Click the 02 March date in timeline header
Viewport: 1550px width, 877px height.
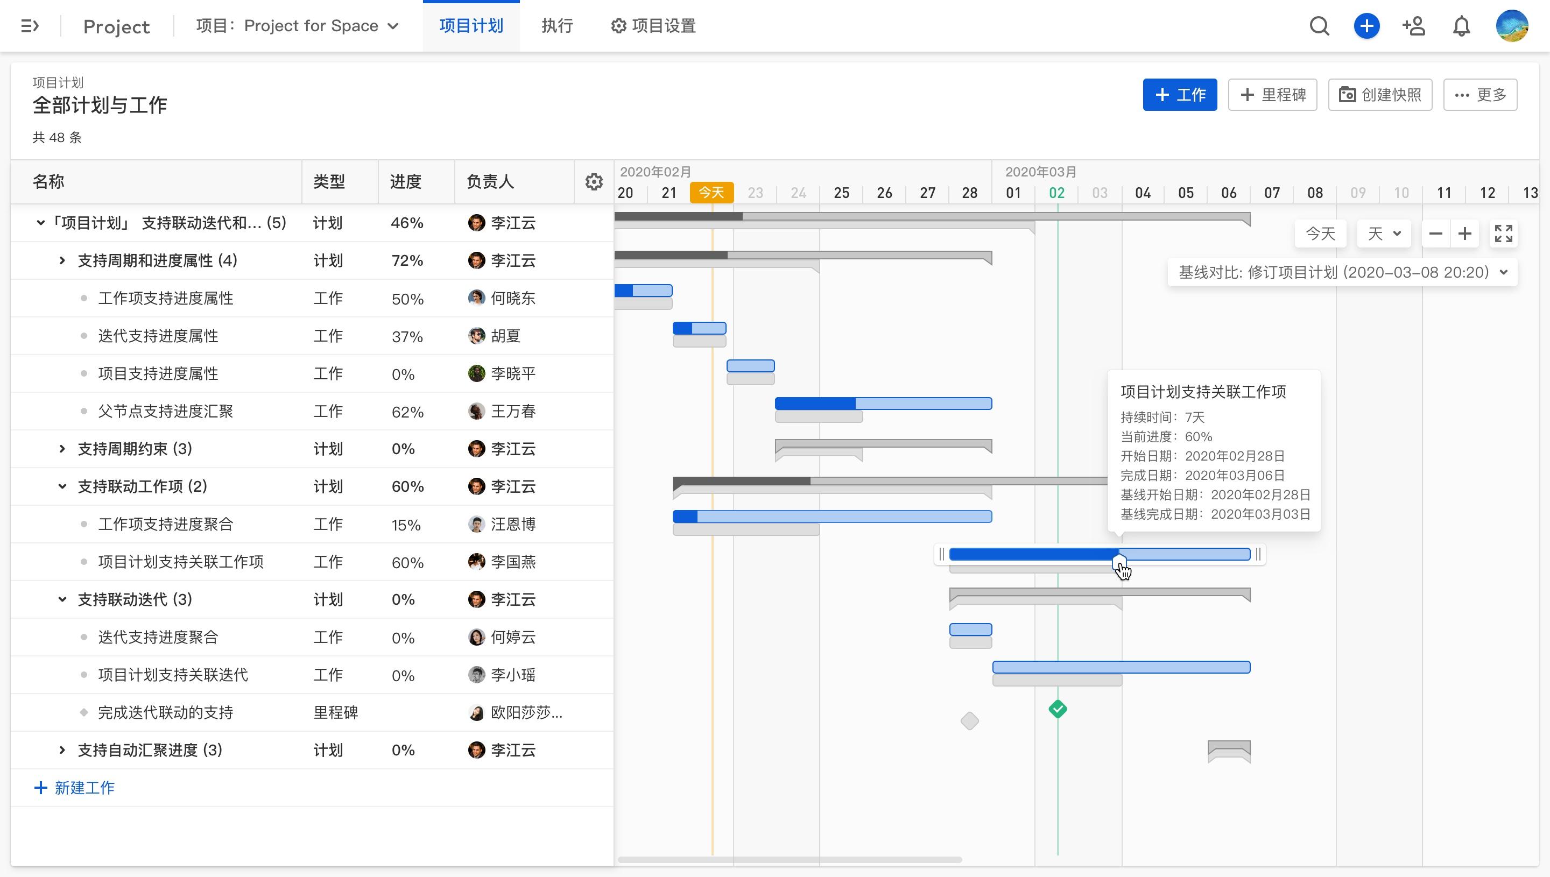pos(1056,193)
